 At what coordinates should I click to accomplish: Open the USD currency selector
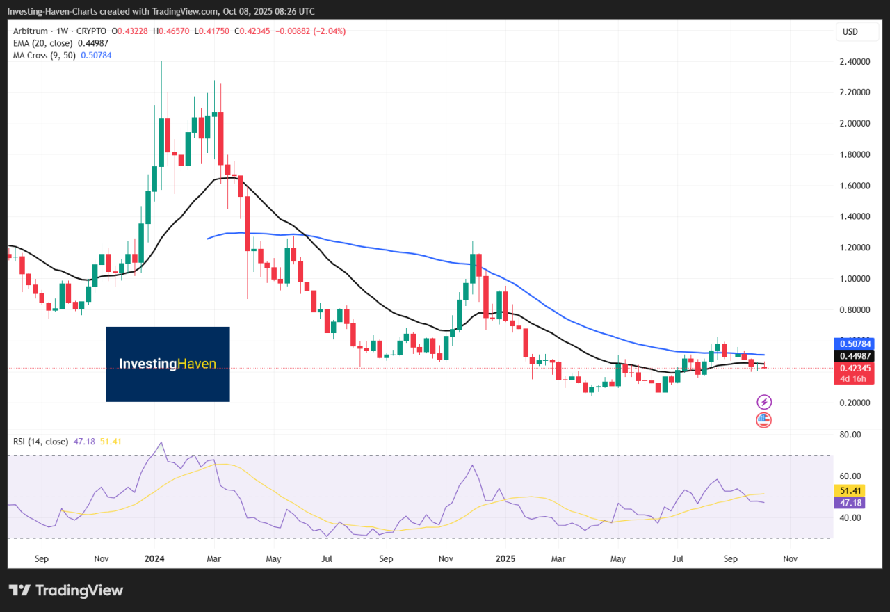coord(850,32)
